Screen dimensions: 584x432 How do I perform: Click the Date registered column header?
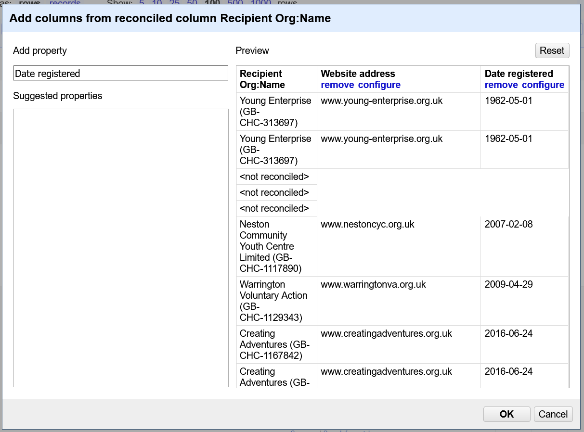518,73
